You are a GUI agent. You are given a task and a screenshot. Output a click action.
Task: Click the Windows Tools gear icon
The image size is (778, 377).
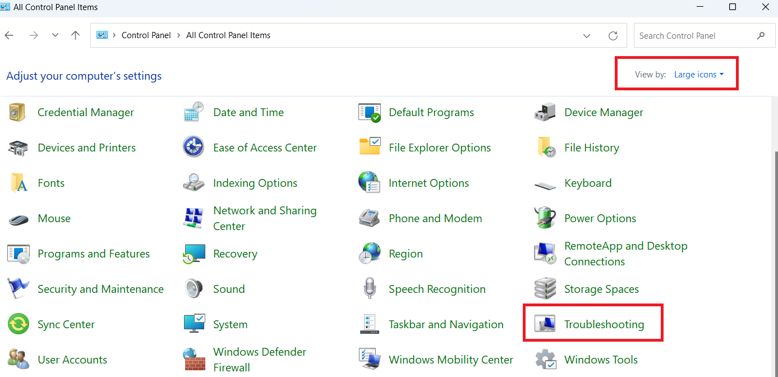(545, 360)
